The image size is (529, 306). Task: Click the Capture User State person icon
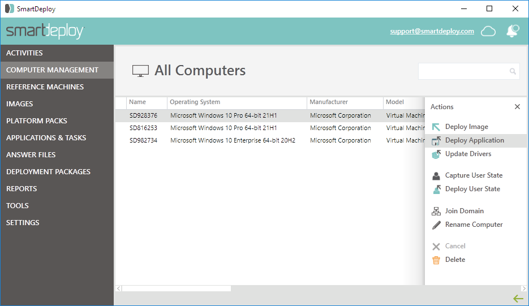(x=436, y=176)
